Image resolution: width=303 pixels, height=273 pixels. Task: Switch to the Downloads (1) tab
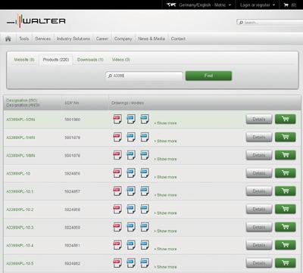click(90, 60)
